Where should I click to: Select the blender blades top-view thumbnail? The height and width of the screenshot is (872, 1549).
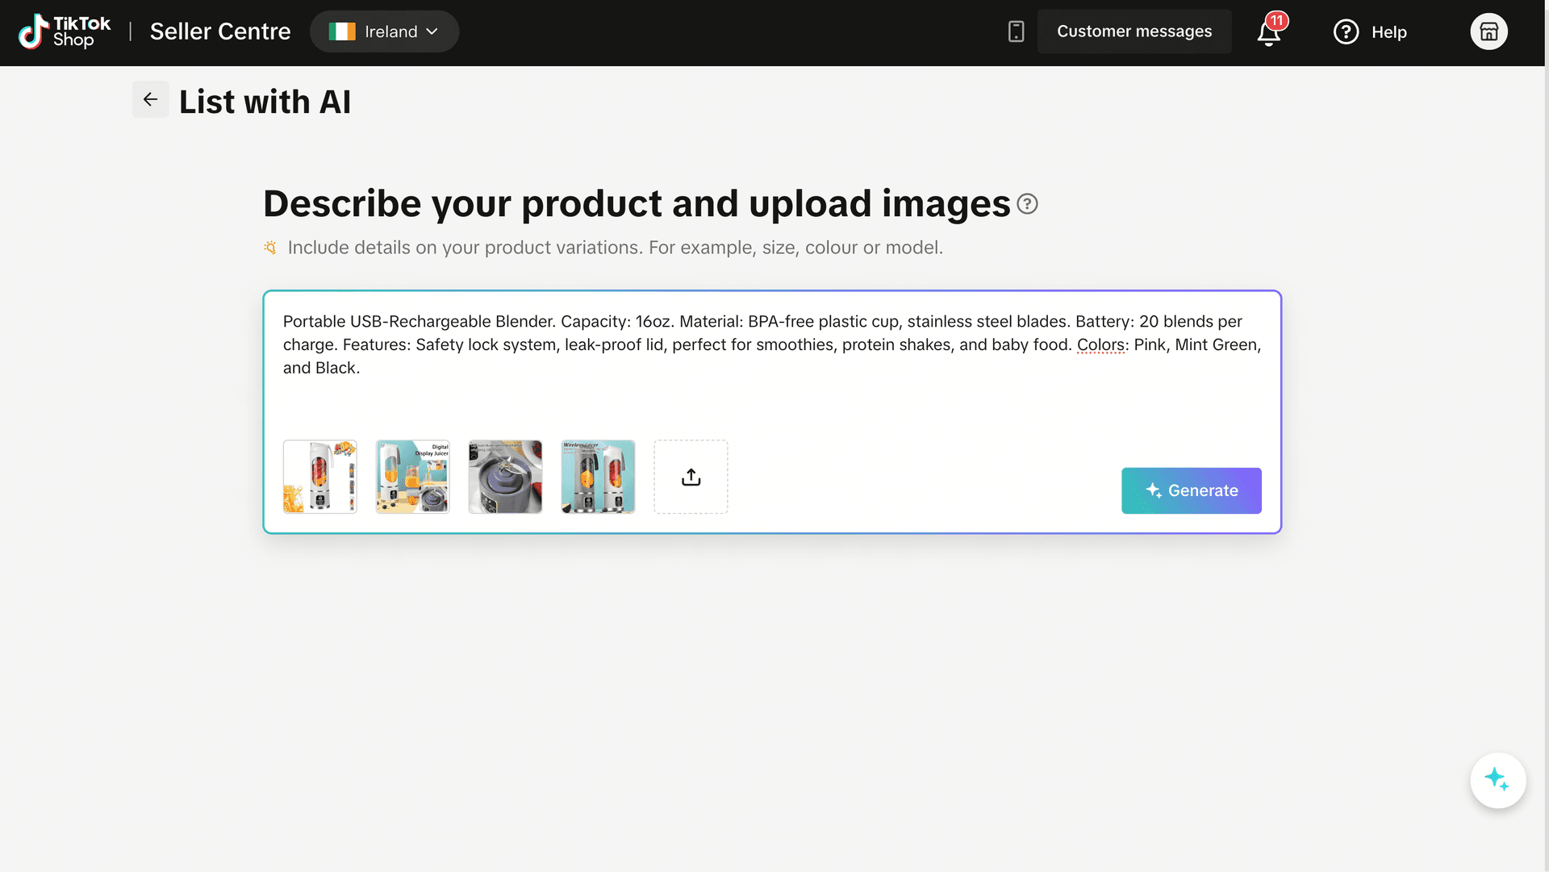click(x=505, y=477)
